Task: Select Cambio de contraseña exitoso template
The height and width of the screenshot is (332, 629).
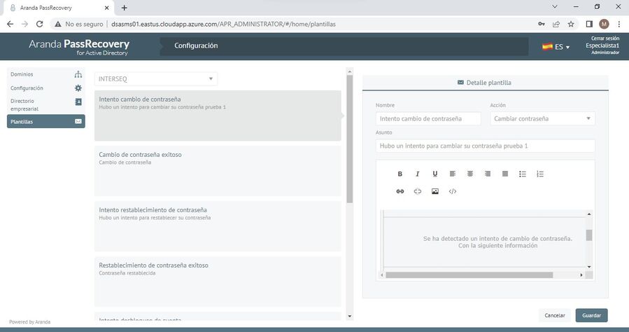Action: [218, 171]
